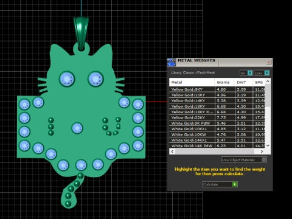Select the cat's left eye gemstone
This screenshot has width=292, height=219.
pos(67,79)
